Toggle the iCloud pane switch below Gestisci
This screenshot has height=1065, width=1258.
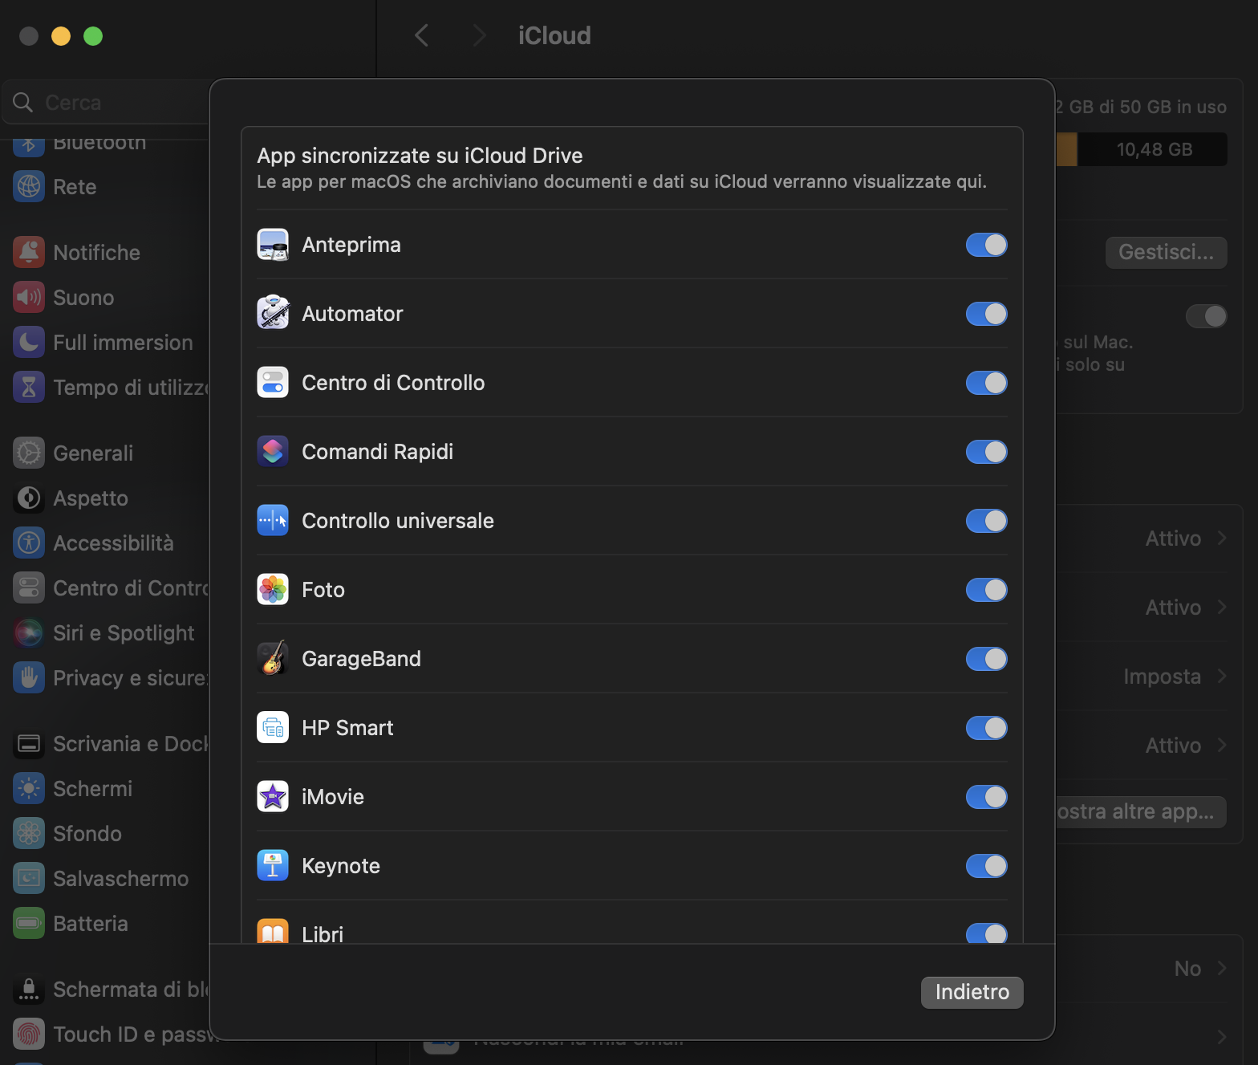point(1206,316)
